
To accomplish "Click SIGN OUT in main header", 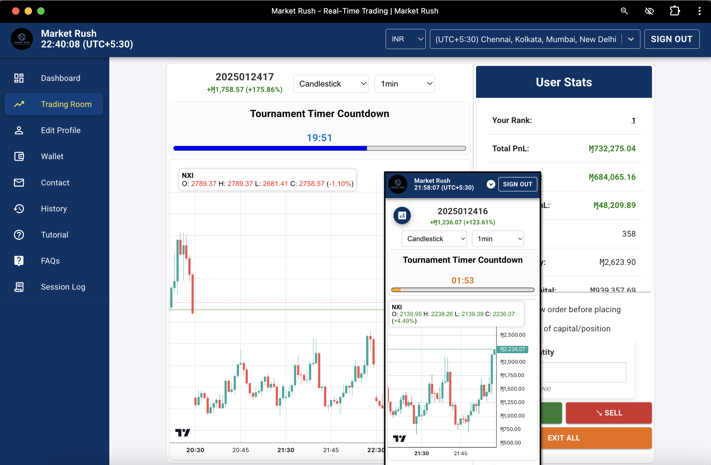I will [x=672, y=39].
